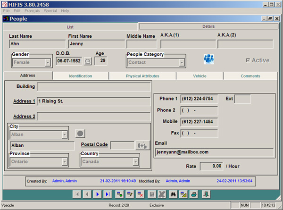Image resolution: width=283 pixels, height=210 pixels.
Task: Toggle the Active checkbox
Action: [248, 60]
